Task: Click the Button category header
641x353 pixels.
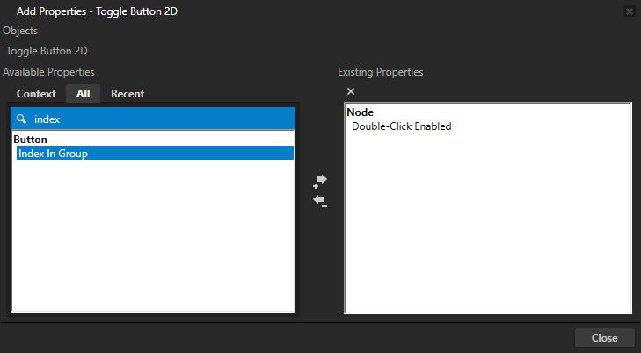Action: [x=31, y=140]
